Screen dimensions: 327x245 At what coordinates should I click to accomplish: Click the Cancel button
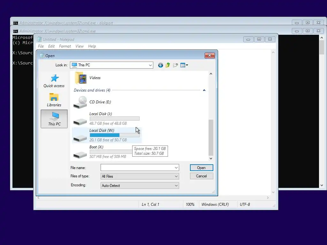click(202, 176)
